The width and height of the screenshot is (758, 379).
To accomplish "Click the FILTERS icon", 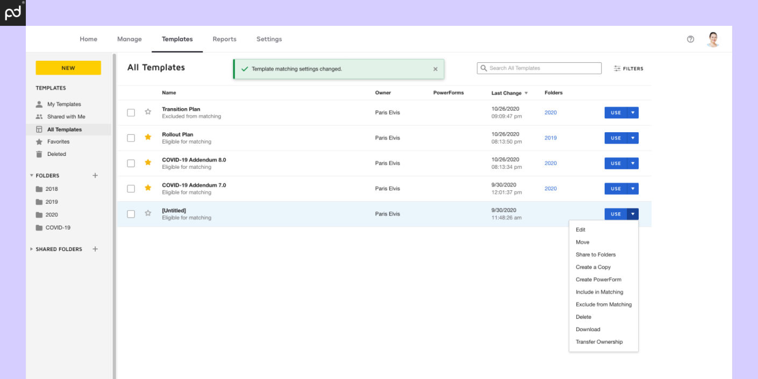I will tap(617, 68).
